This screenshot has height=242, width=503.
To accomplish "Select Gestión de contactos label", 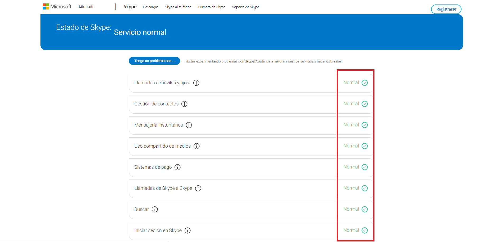I will 156,104.
